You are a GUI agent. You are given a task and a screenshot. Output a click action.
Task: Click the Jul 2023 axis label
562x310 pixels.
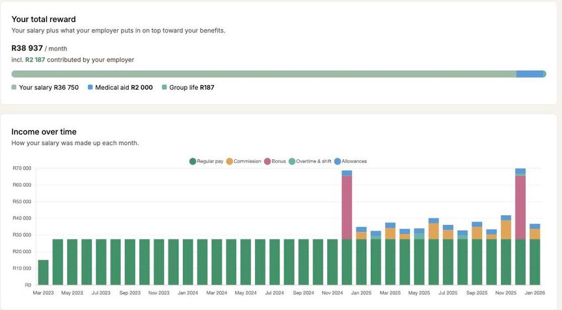click(101, 293)
